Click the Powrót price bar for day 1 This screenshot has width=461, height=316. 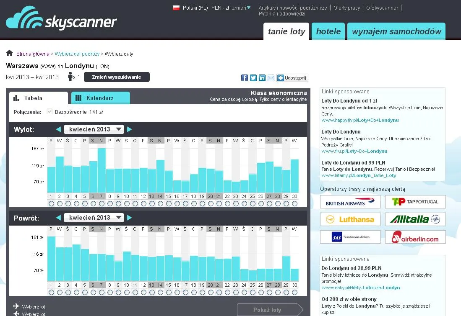point(52,259)
